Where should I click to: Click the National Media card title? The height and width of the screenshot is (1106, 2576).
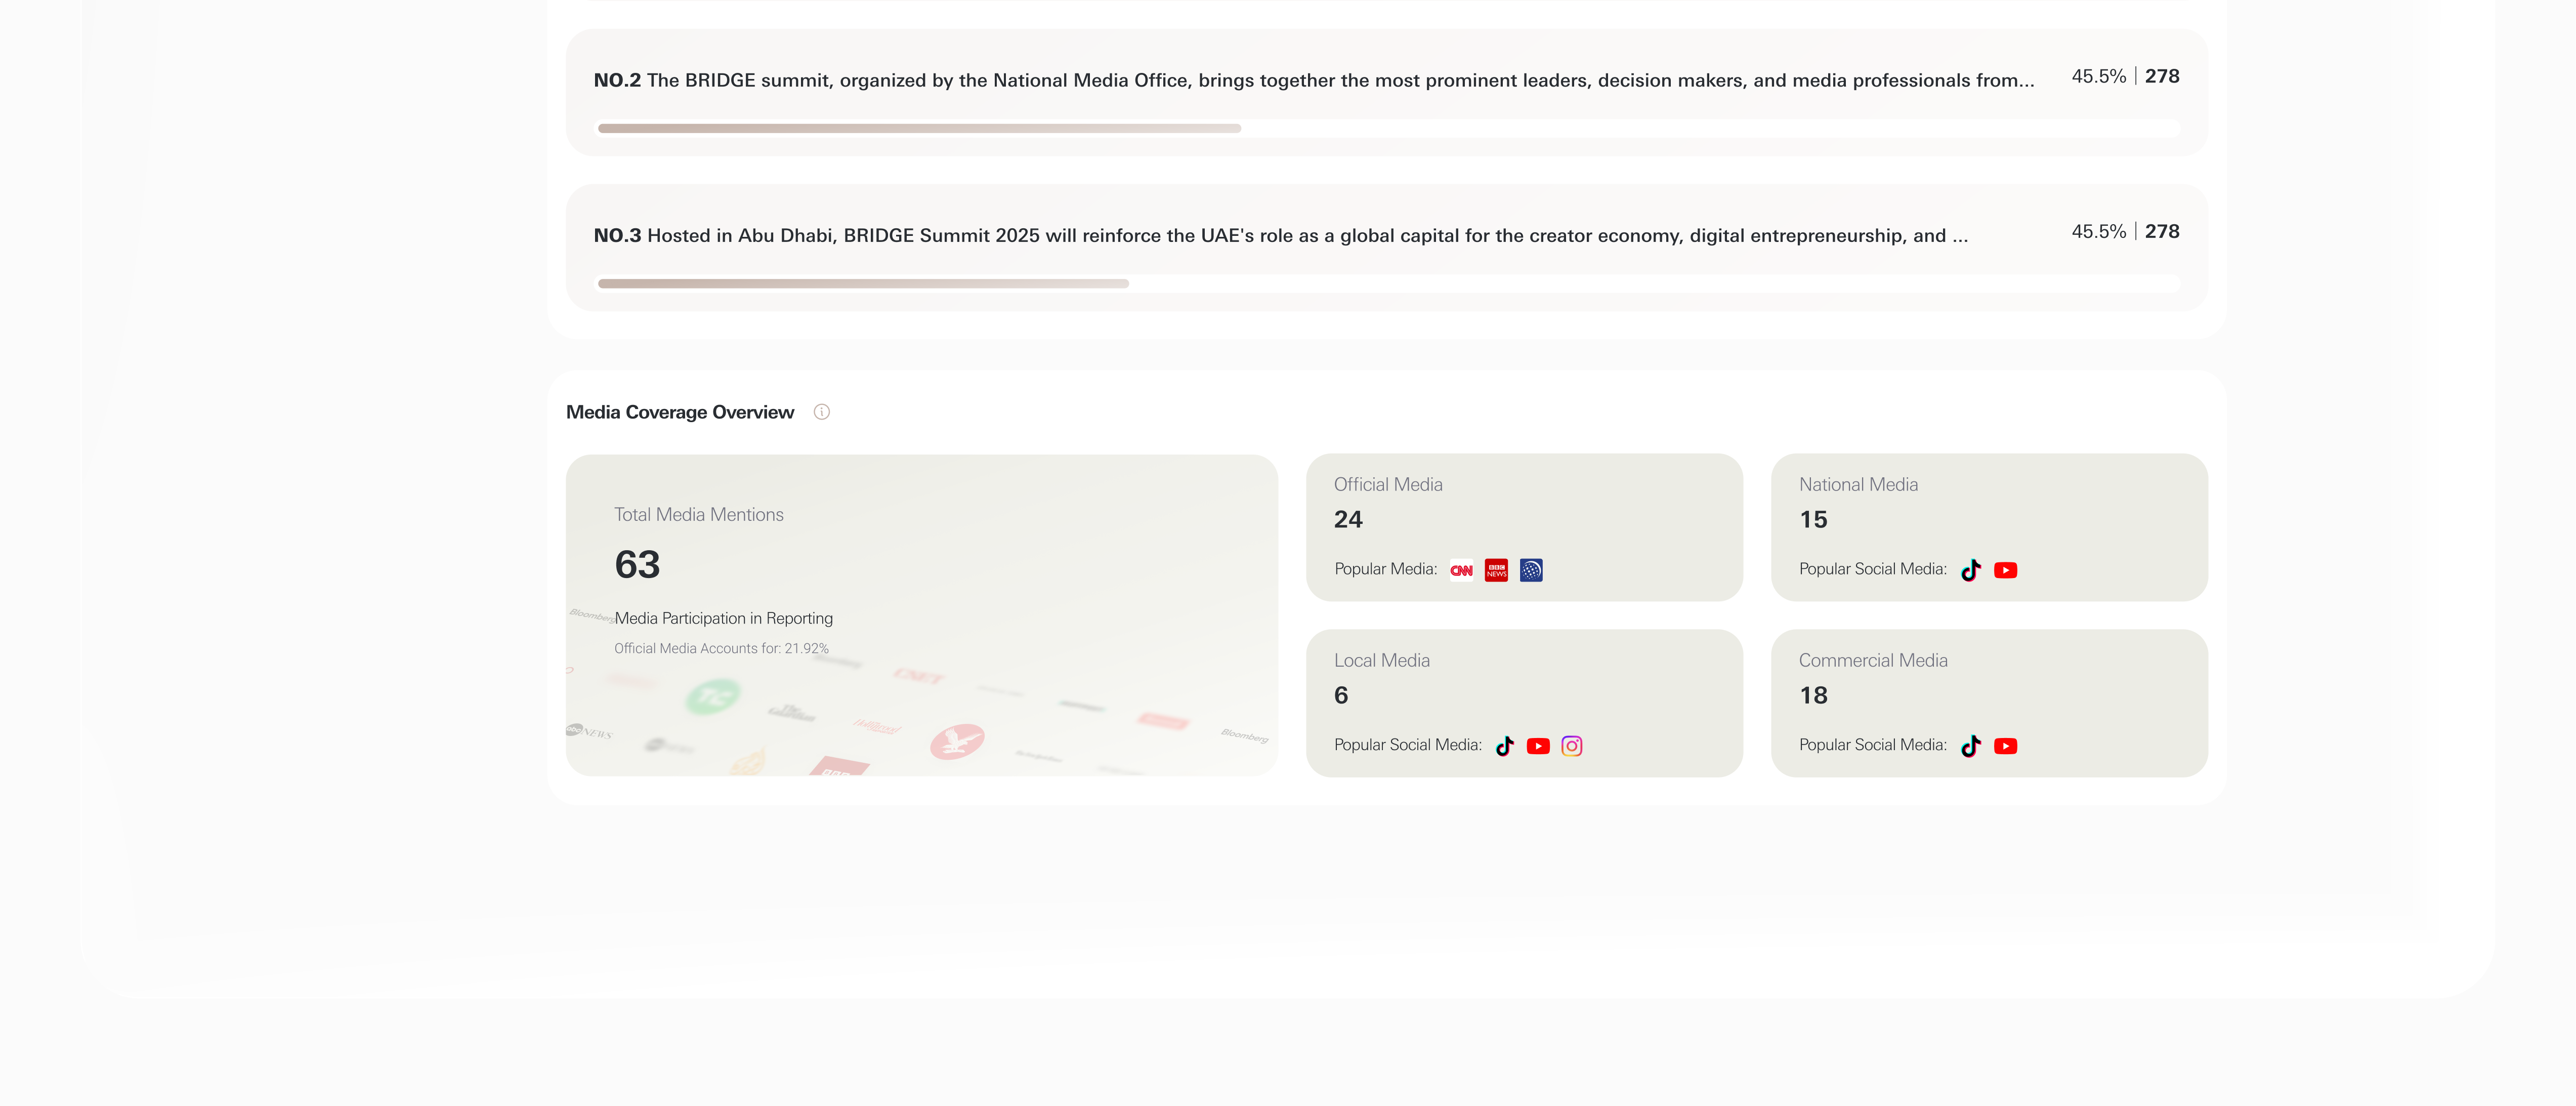(1858, 484)
